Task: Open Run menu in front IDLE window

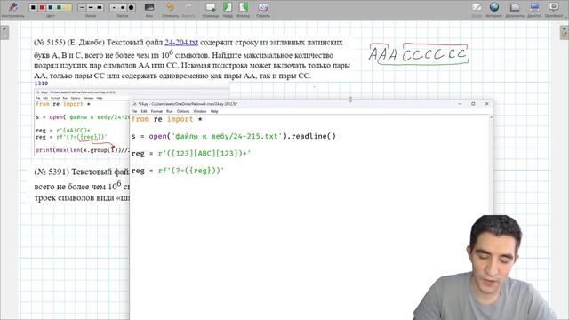Action: (170, 111)
